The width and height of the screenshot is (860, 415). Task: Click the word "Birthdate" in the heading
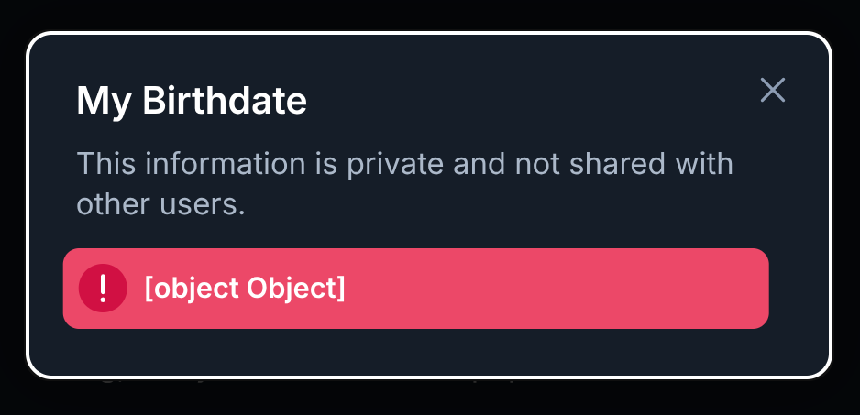click(225, 101)
